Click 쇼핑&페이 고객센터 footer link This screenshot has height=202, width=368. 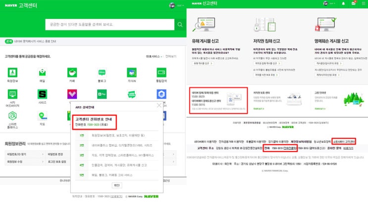coord(344,142)
